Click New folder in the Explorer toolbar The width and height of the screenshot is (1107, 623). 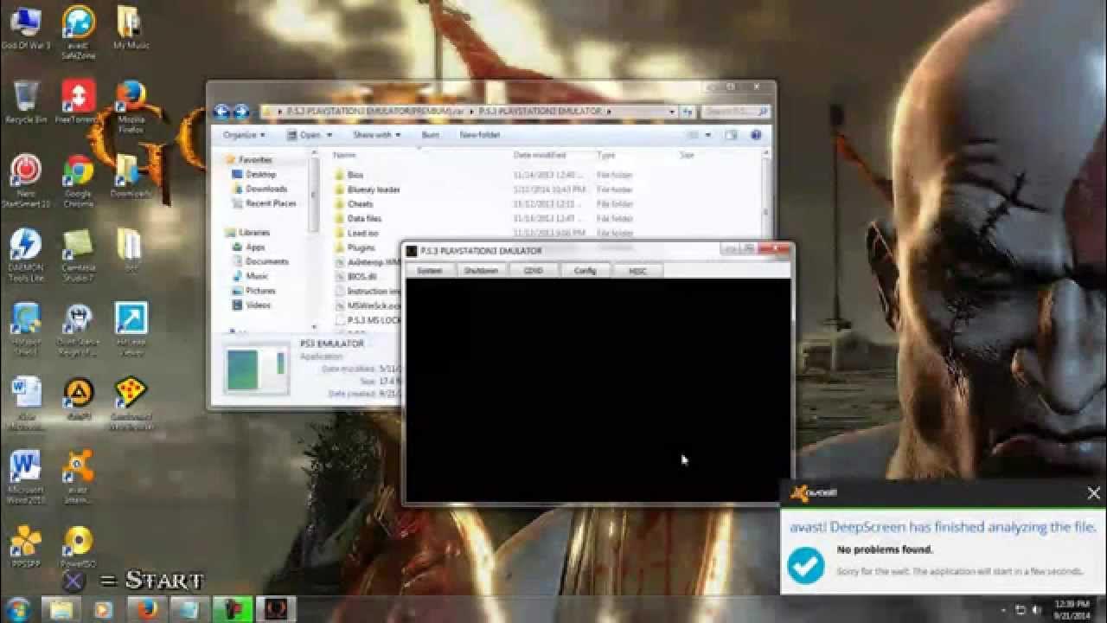pos(480,135)
